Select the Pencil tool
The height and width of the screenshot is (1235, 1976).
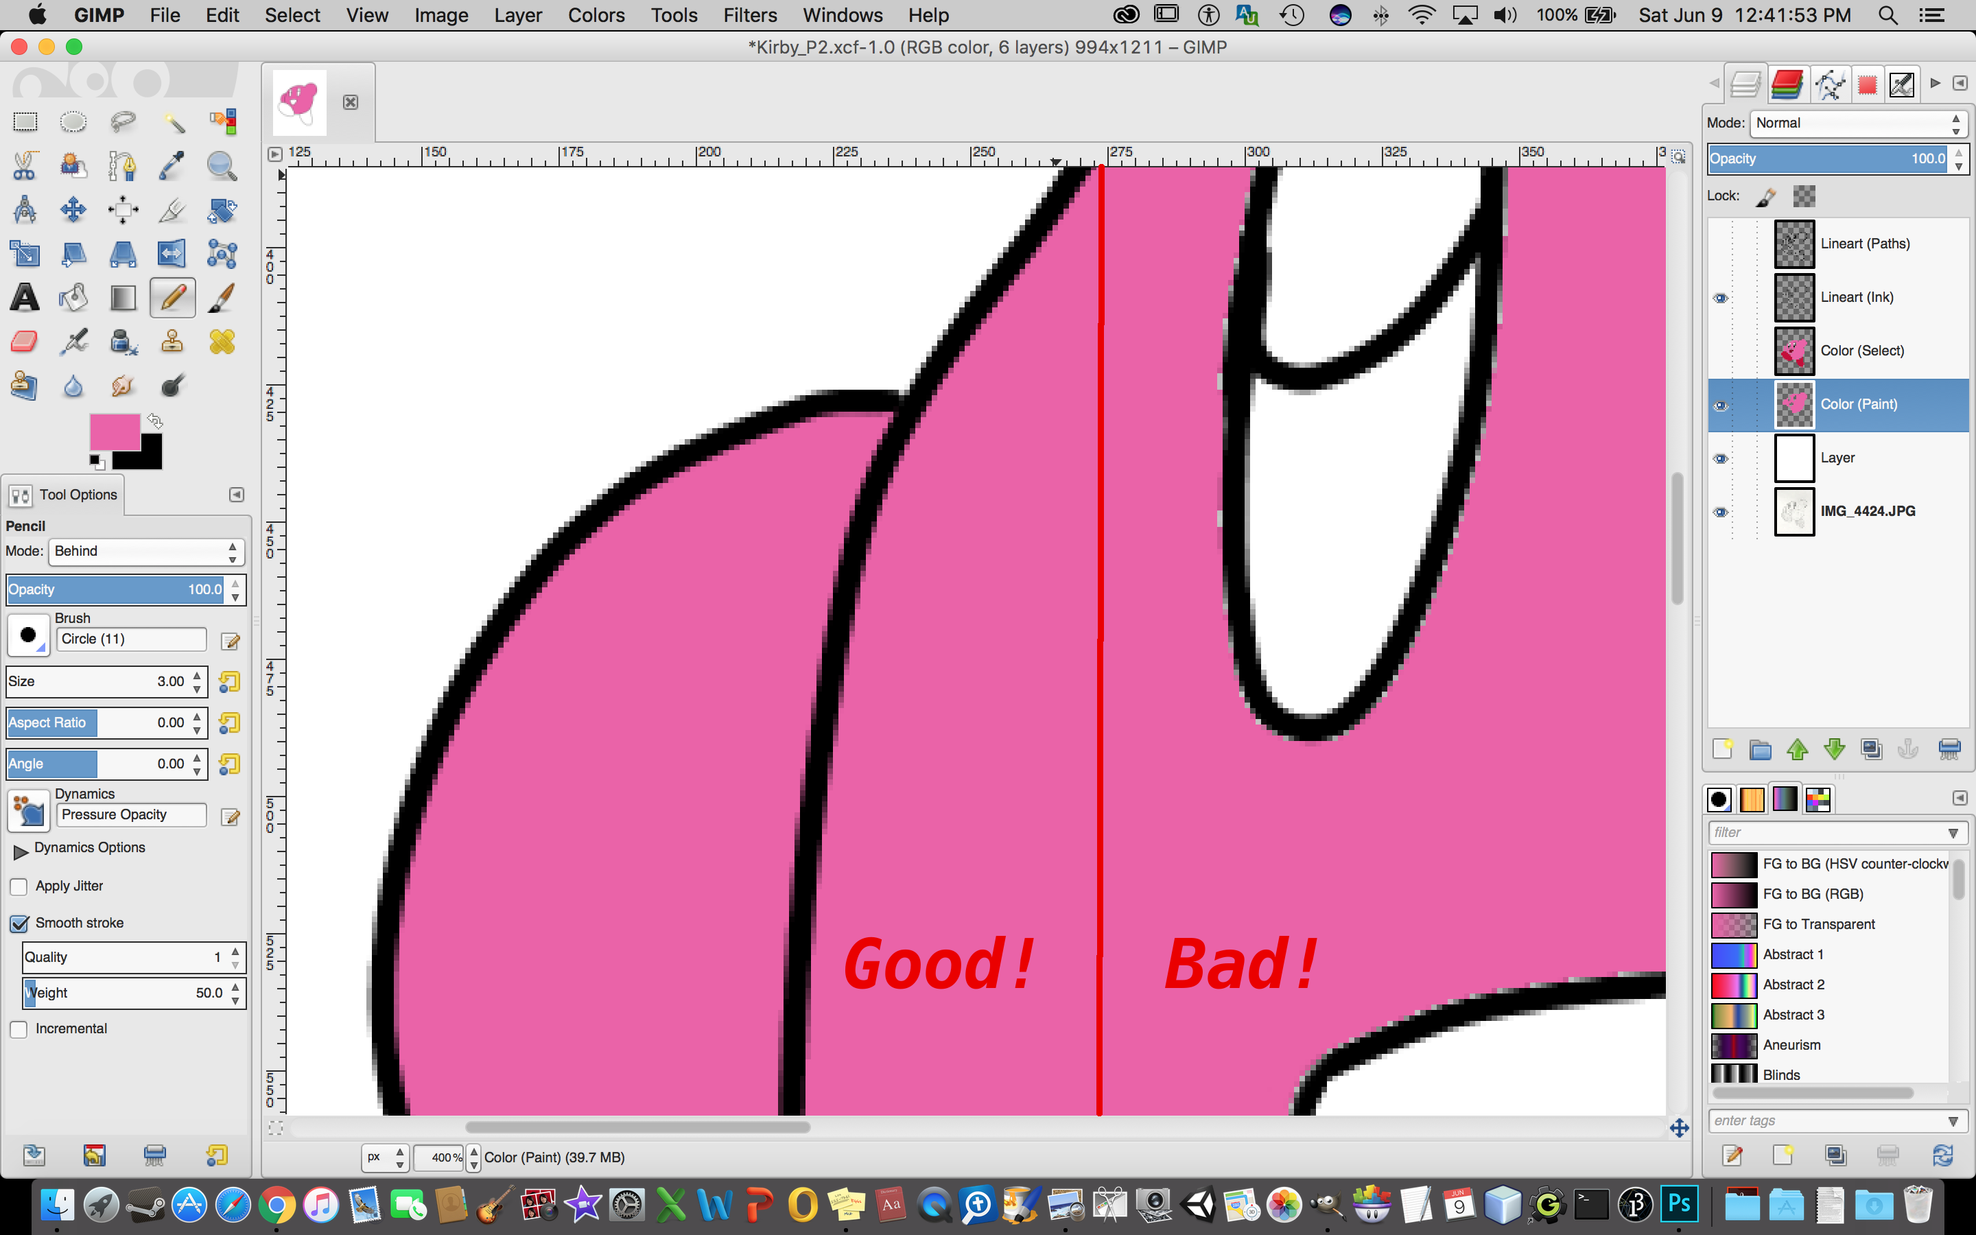tap(172, 297)
